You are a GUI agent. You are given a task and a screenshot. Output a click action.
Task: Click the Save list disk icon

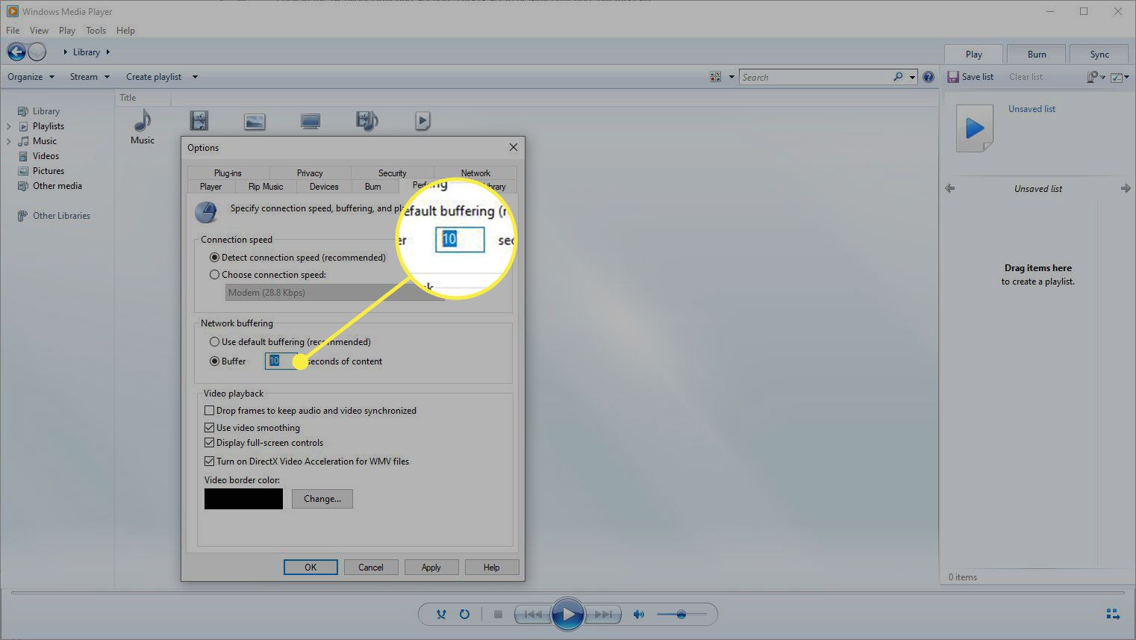coord(952,77)
